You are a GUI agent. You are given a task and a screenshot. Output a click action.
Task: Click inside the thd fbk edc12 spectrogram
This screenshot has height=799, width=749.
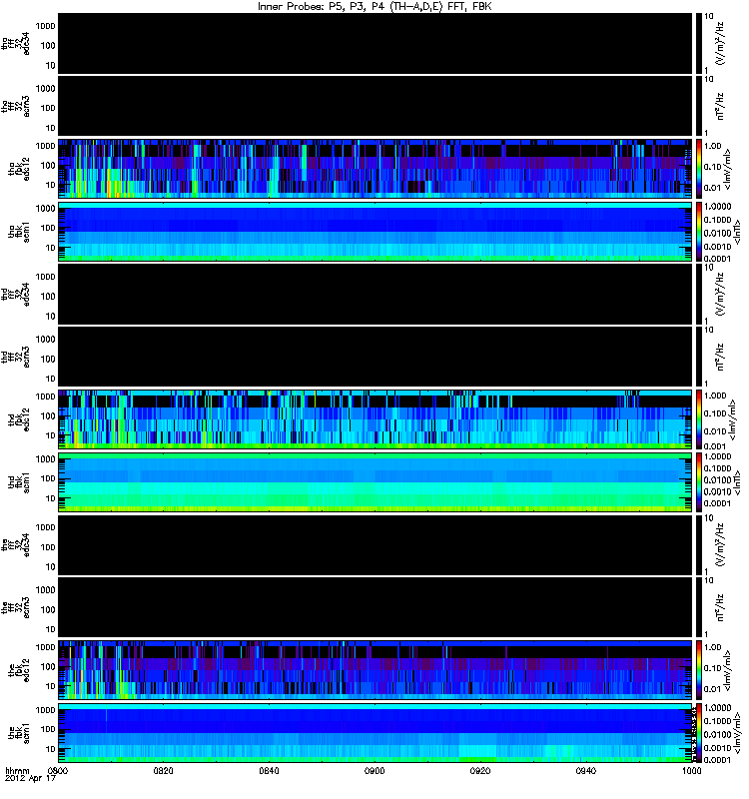(375, 419)
